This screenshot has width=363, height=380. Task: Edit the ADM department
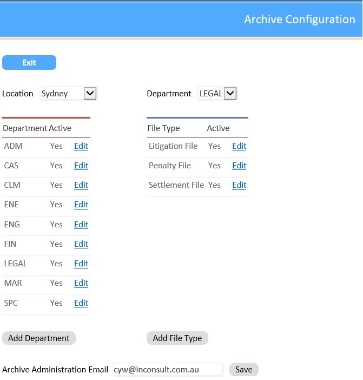pyautogui.click(x=81, y=146)
